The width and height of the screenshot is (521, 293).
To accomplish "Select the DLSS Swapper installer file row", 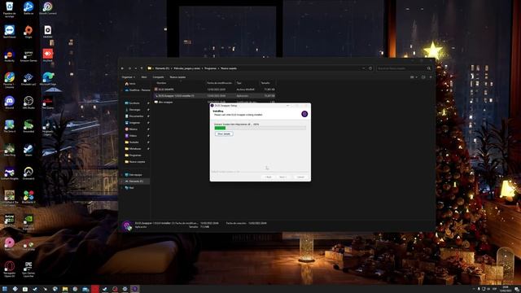I will (214, 96).
